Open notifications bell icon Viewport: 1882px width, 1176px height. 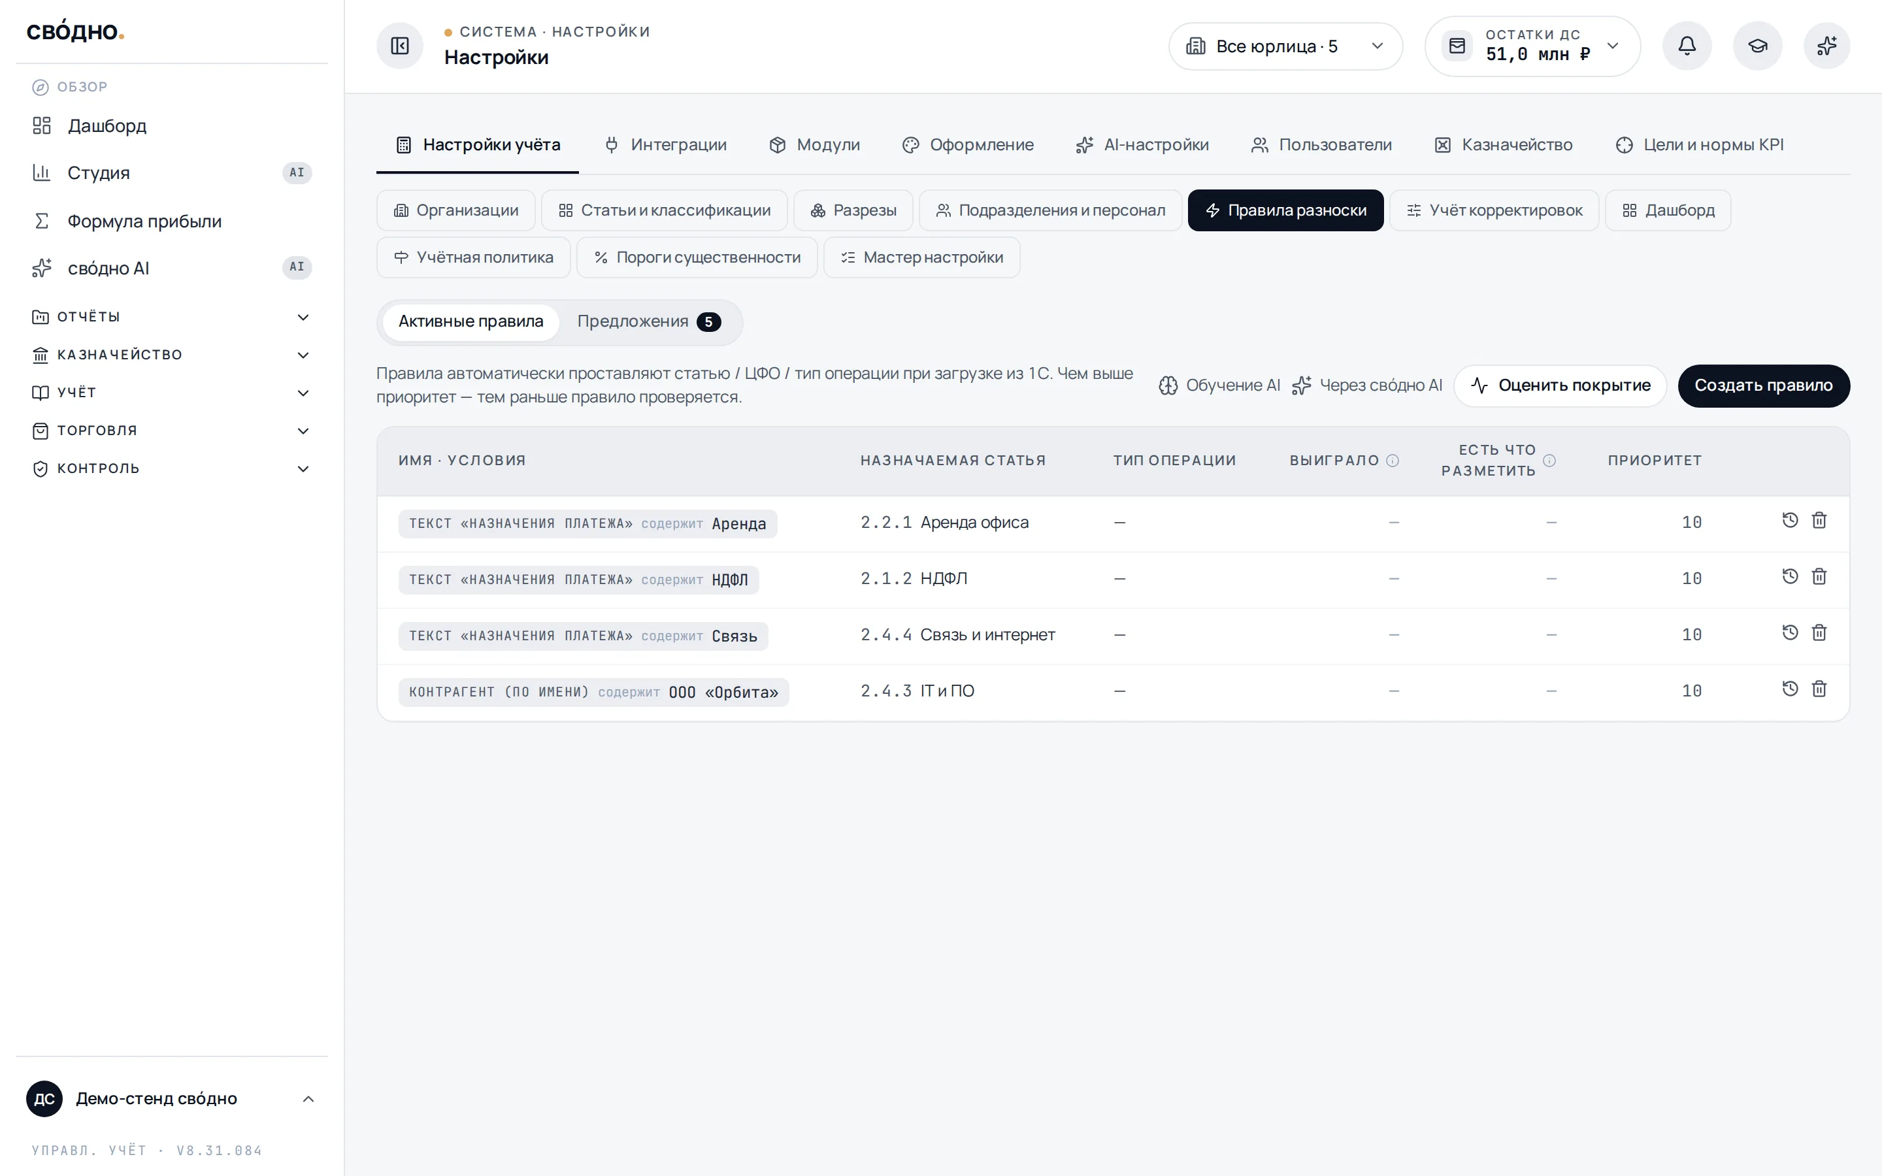tap(1686, 46)
